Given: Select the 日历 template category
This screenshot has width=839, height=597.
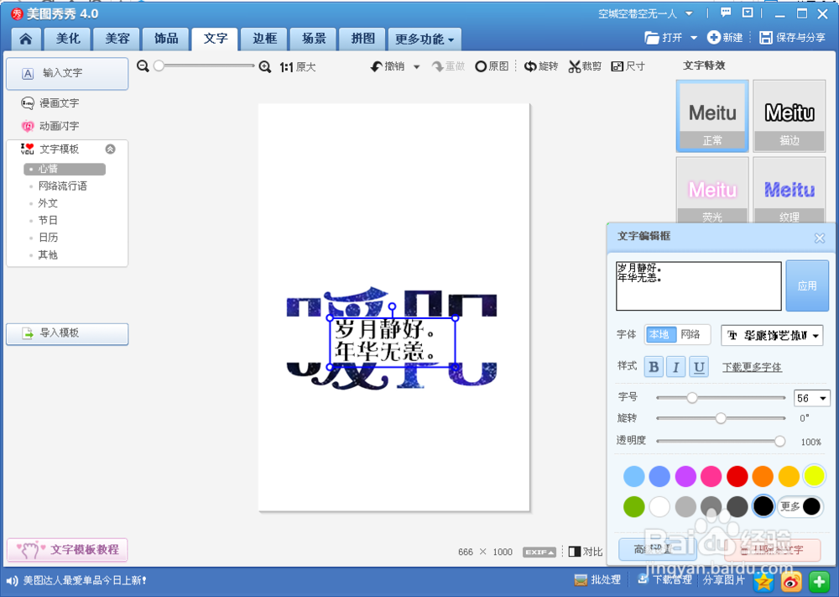Looking at the screenshot, I should 48,237.
